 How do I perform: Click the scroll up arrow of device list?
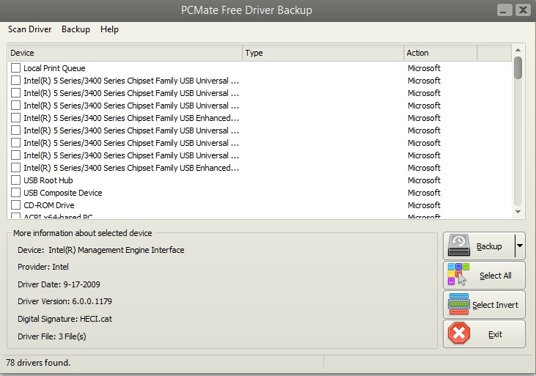pos(518,50)
